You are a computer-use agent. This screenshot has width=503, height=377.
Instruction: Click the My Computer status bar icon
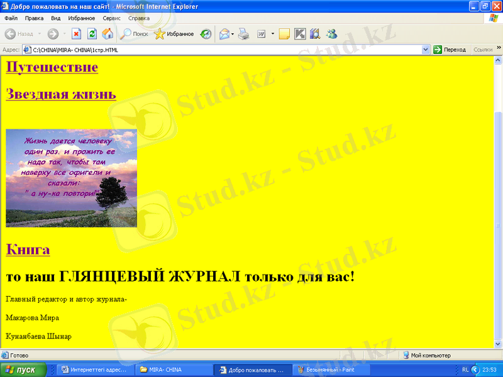tap(406, 355)
